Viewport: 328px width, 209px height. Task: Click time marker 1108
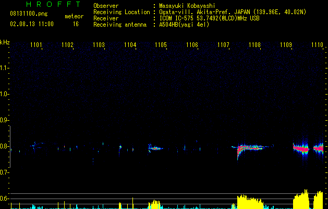coord(254,44)
